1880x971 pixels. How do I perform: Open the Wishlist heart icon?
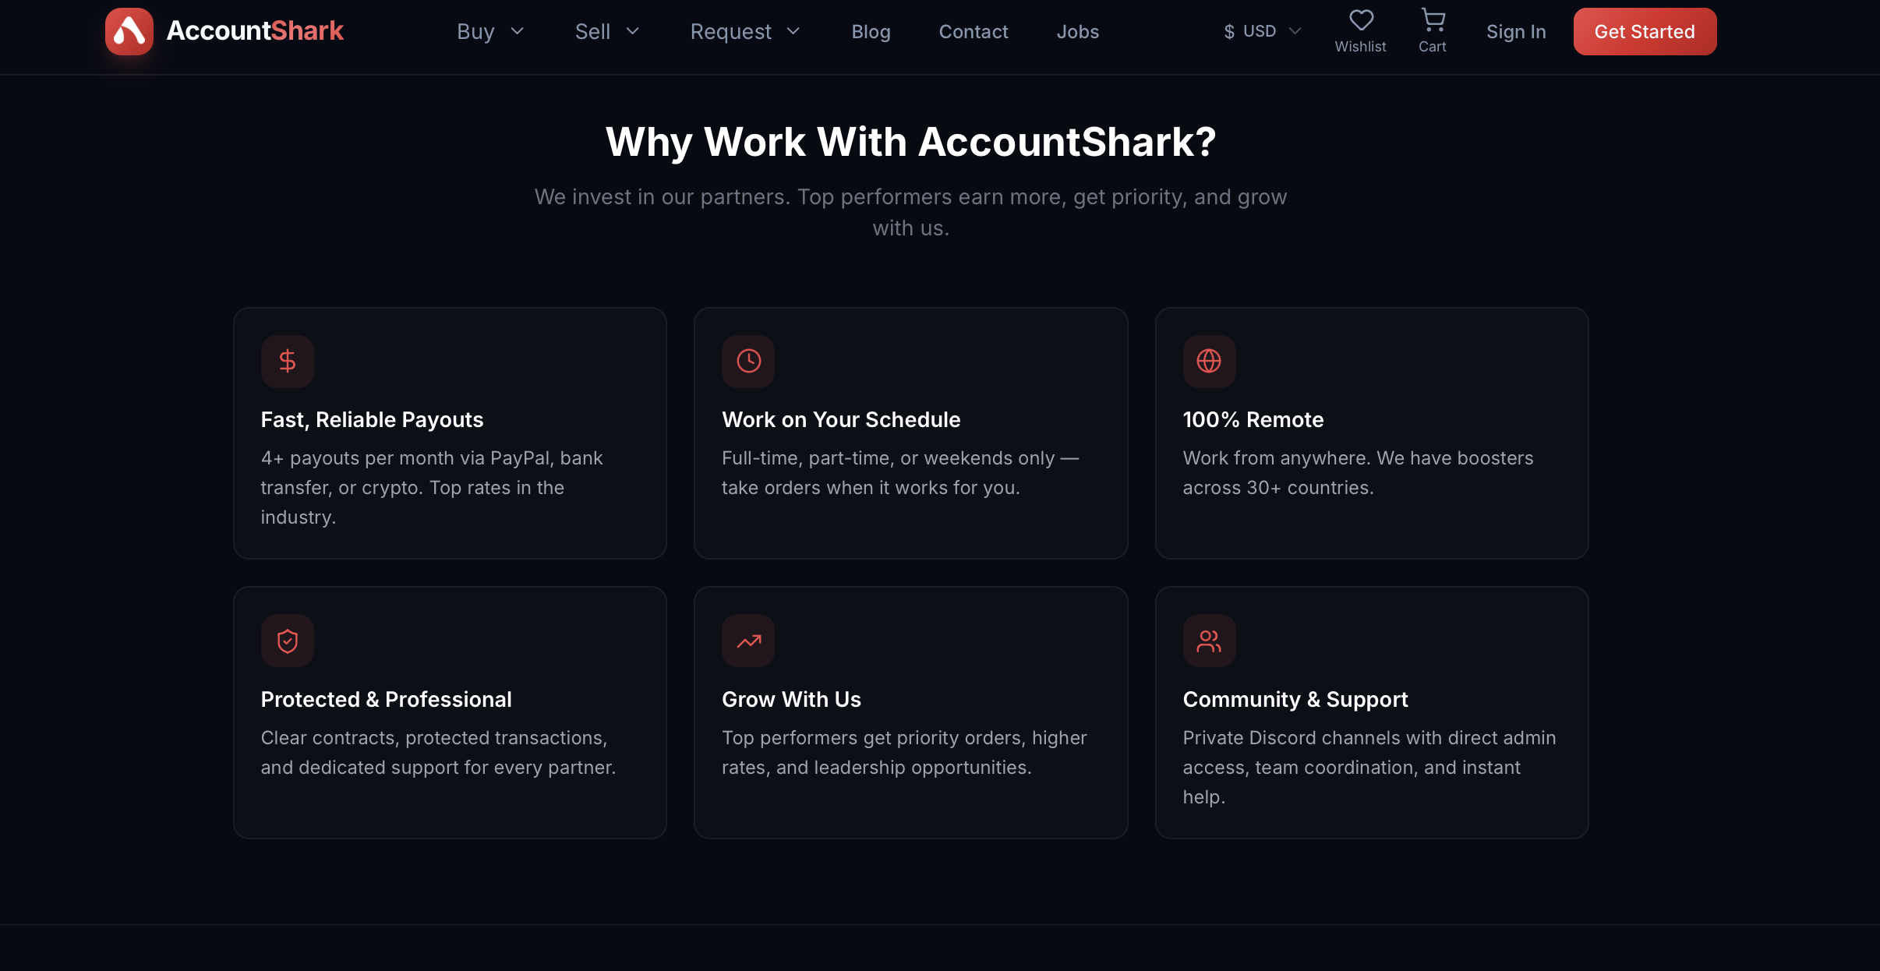(x=1361, y=20)
